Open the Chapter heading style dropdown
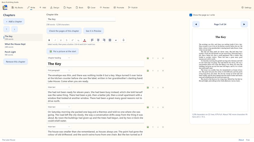Viewport: 254px width, 142px height. click(59, 58)
